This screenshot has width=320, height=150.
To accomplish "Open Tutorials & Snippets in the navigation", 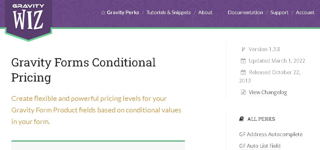I will [168, 13].
